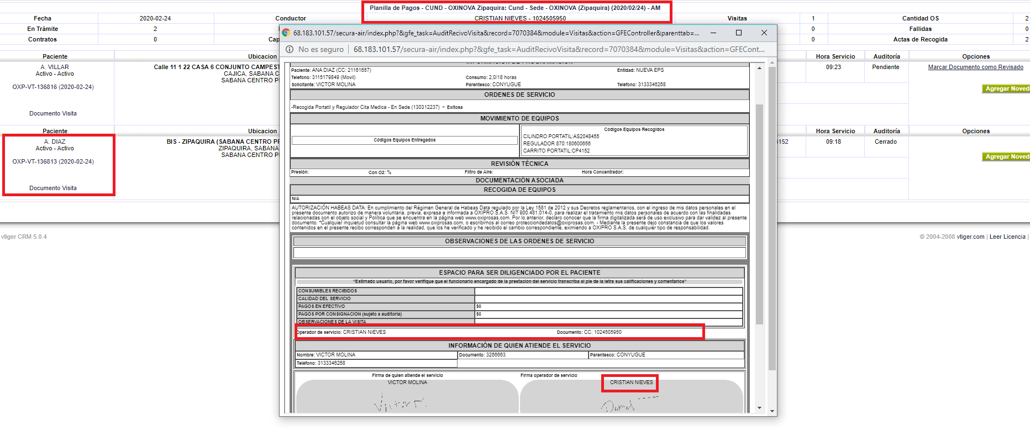Click the RECOGIDA DE EQUIPOS section header
Viewport: 1030px width, 430px height.
tap(519, 190)
